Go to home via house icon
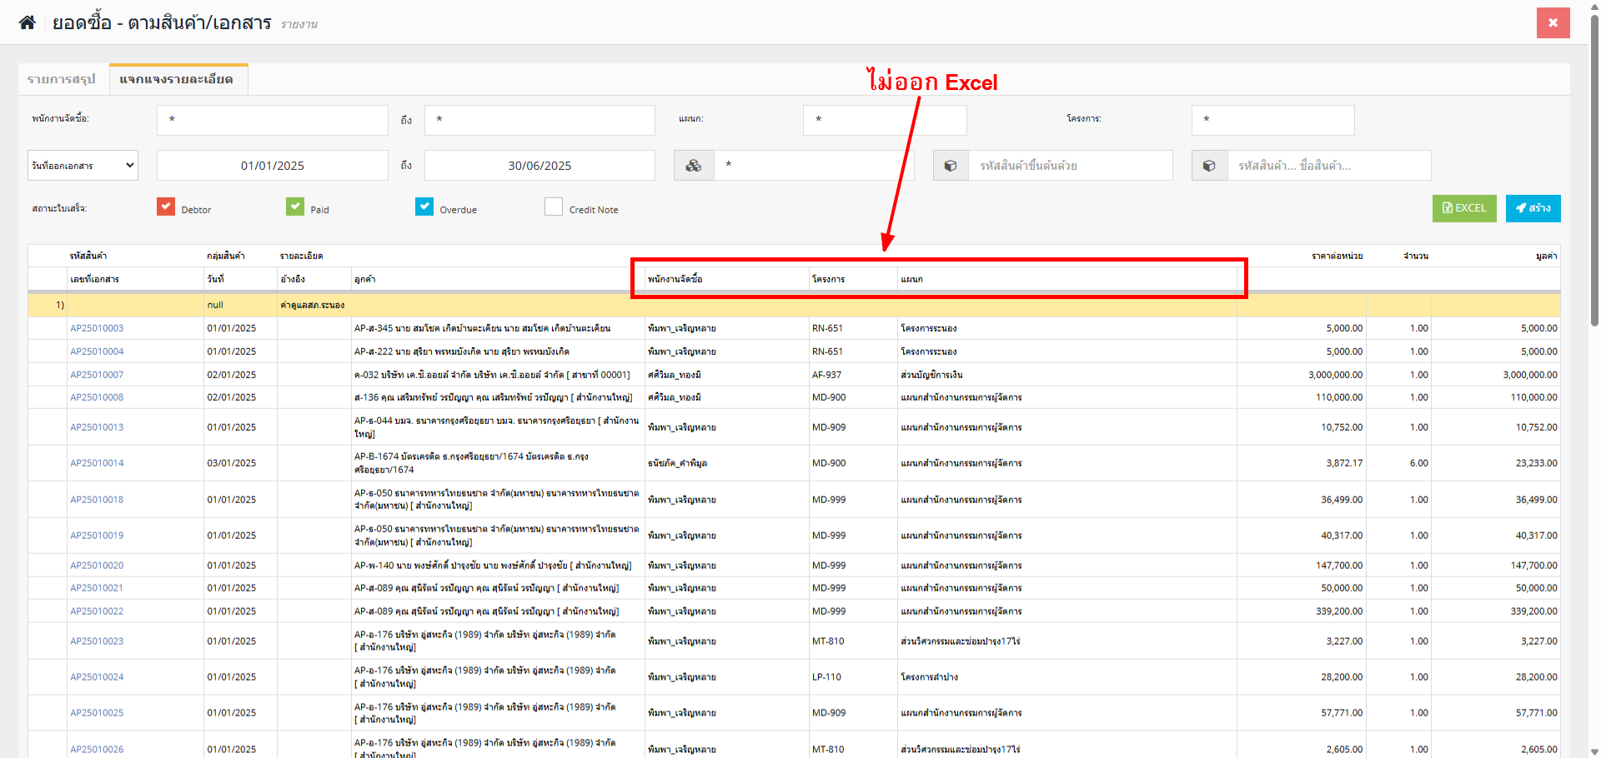 (x=28, y=22)
